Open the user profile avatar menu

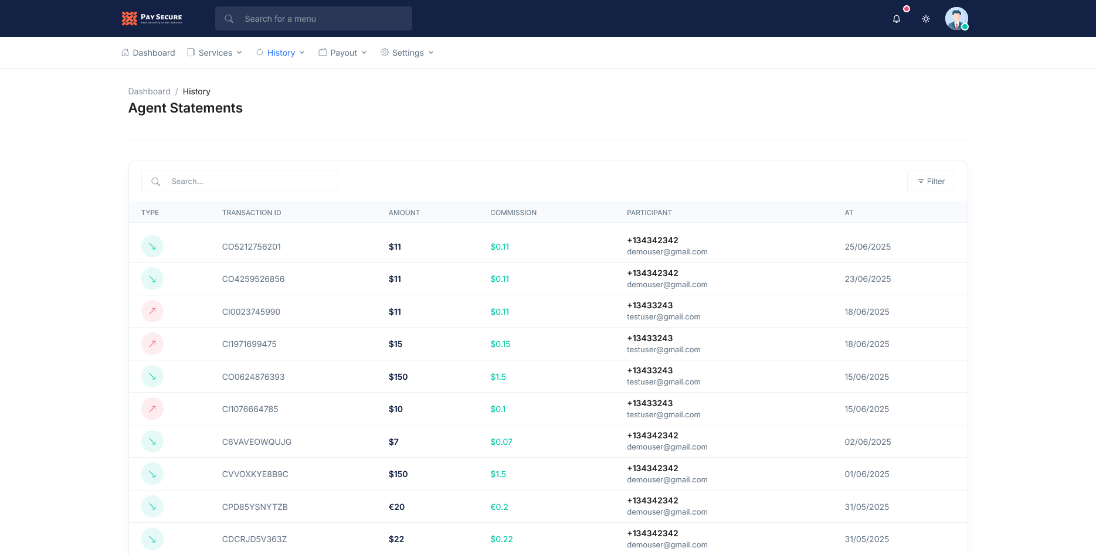[x=956, y=18]
